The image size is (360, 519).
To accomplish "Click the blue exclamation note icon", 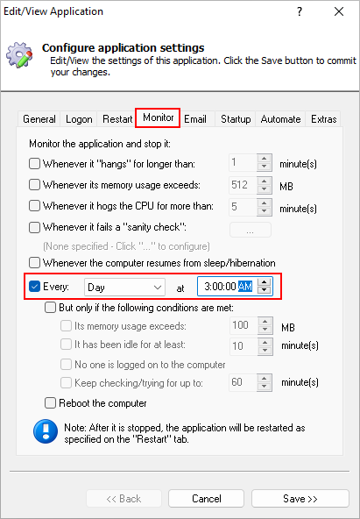I will [46, 431].
